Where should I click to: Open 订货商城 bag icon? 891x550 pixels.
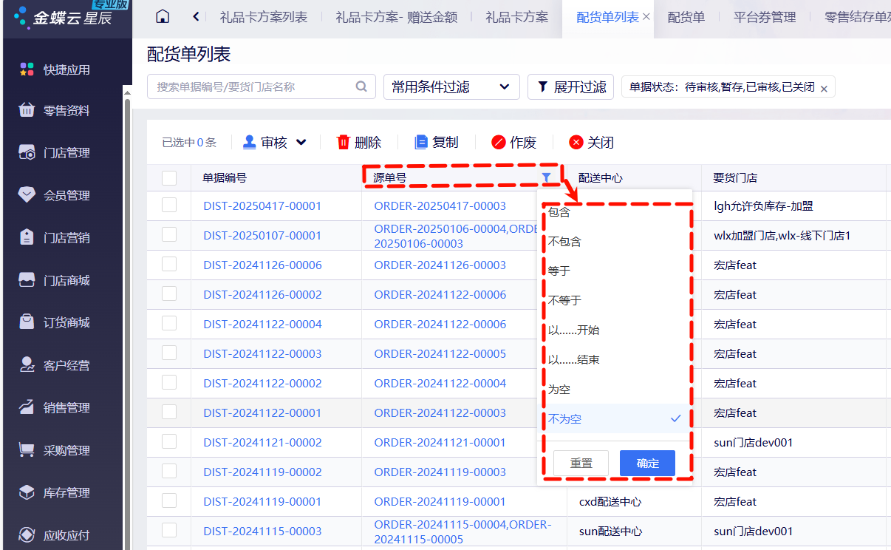[x=27, y=322]
